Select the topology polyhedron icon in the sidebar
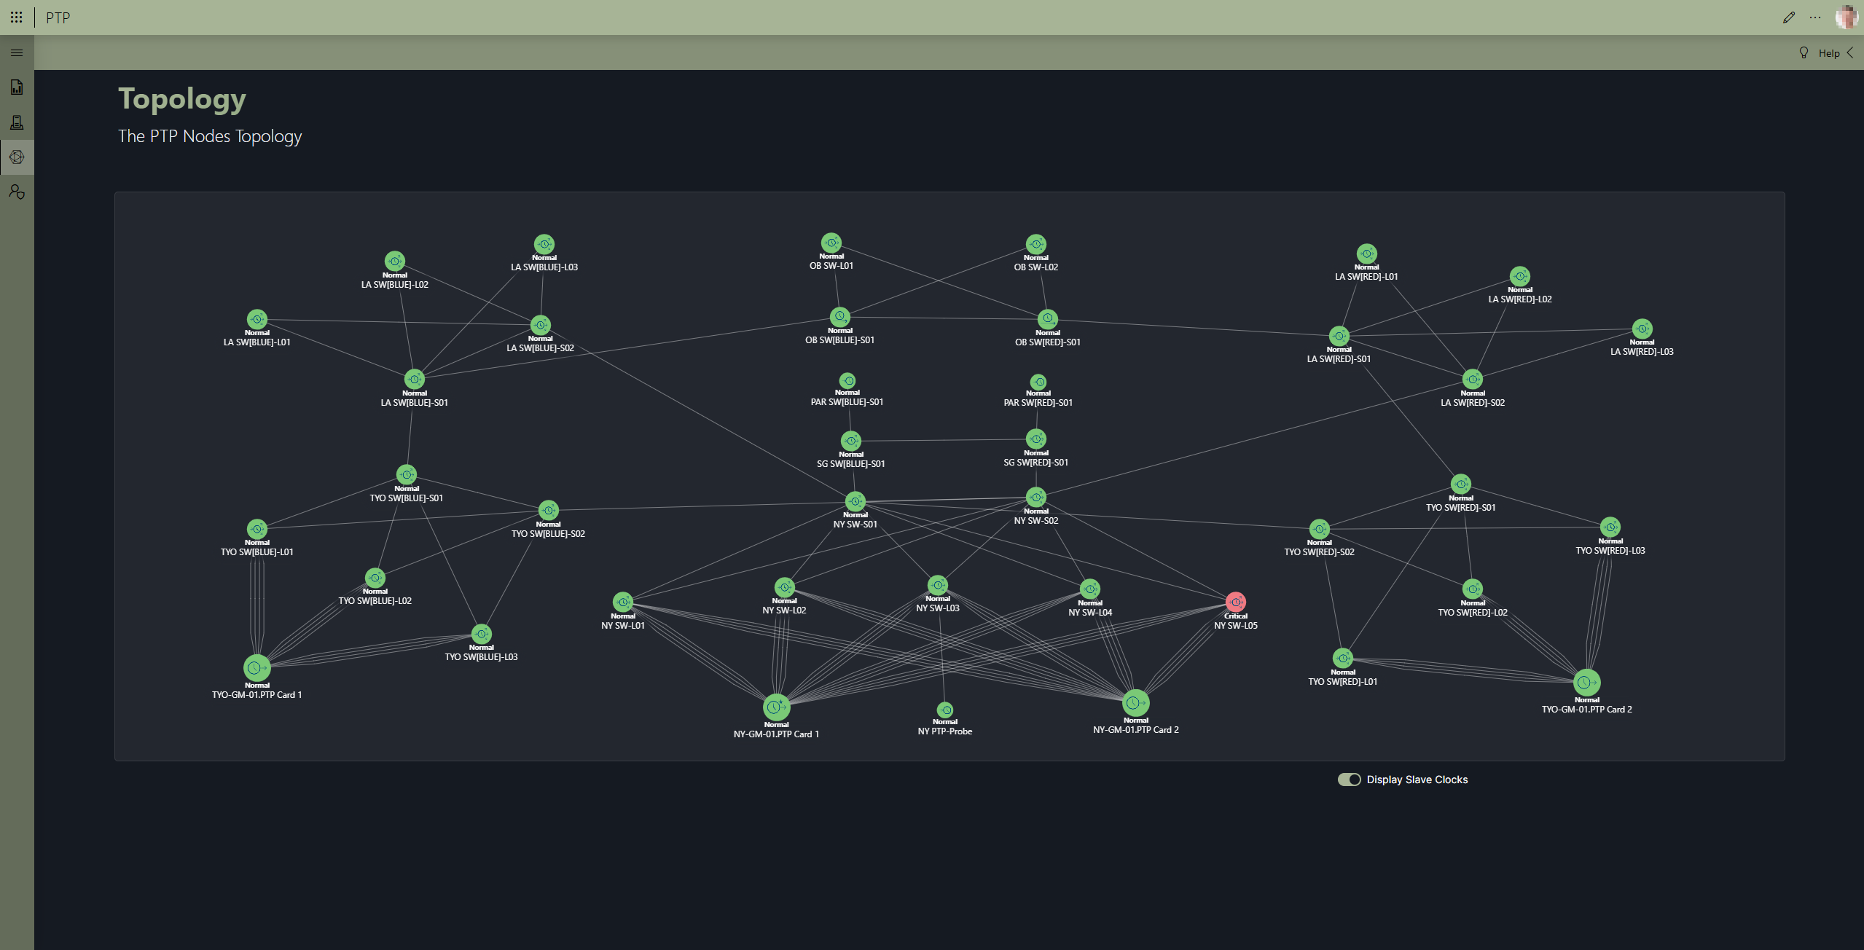The height and width of the screenshot is (950, 1864). 17,157
